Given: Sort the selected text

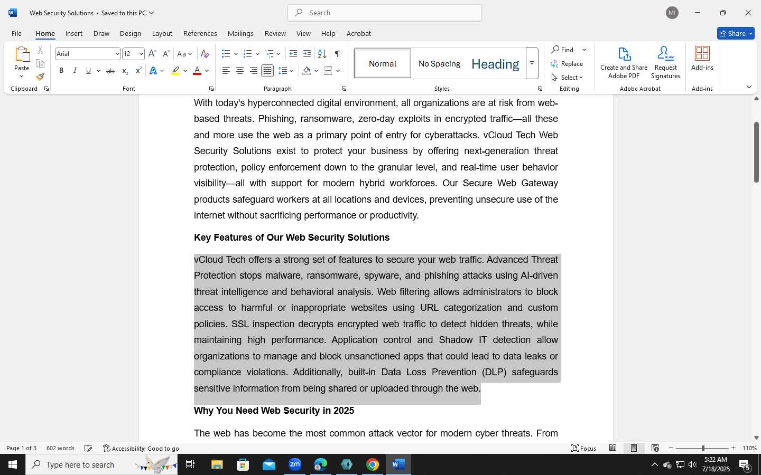Looking at the screenshot, I should click(x=322, y=54).
